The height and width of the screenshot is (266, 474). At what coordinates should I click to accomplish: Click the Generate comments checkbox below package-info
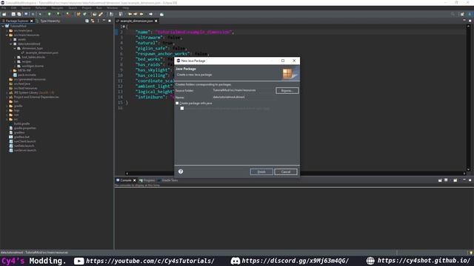182,109
